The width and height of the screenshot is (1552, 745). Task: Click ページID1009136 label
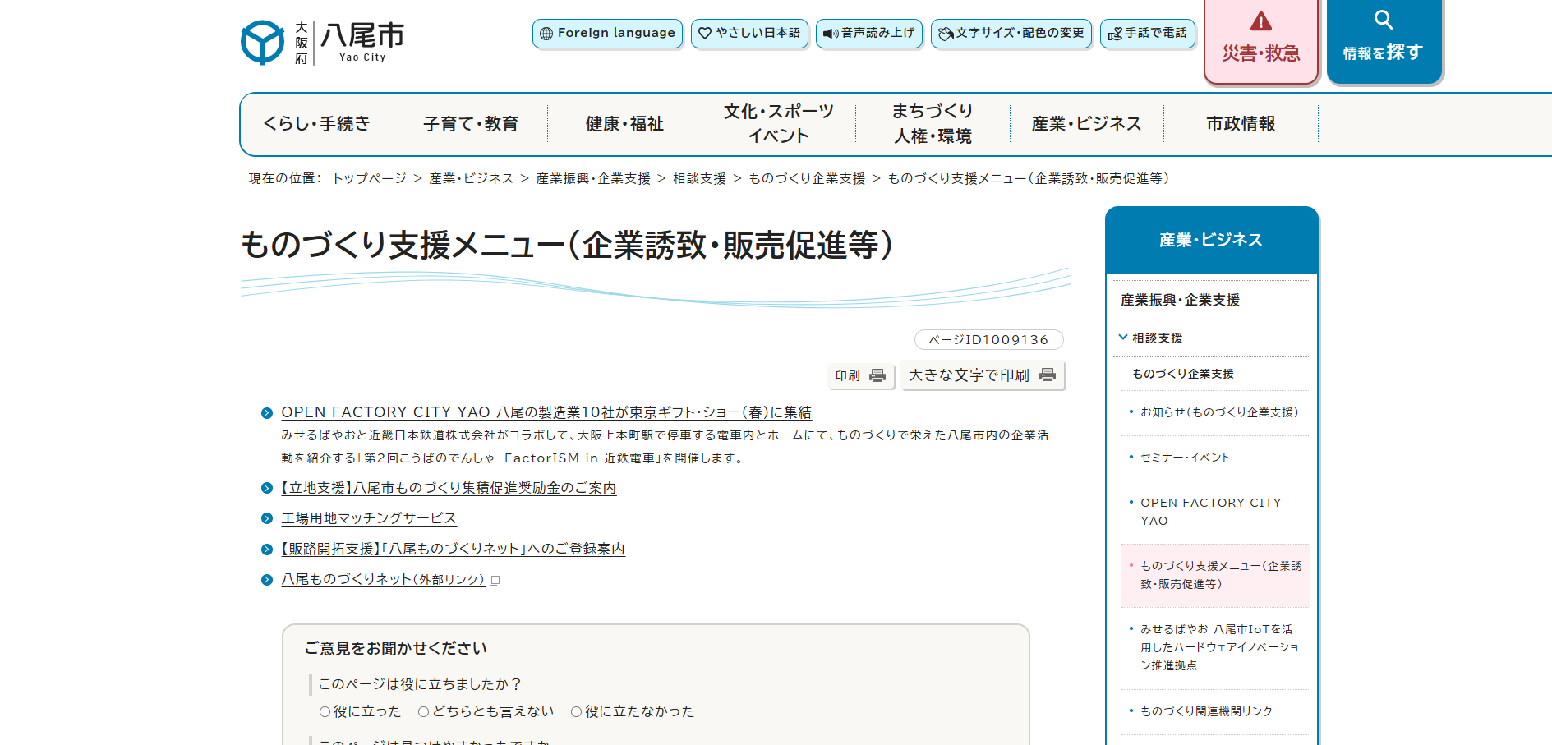tap(989, 340)
